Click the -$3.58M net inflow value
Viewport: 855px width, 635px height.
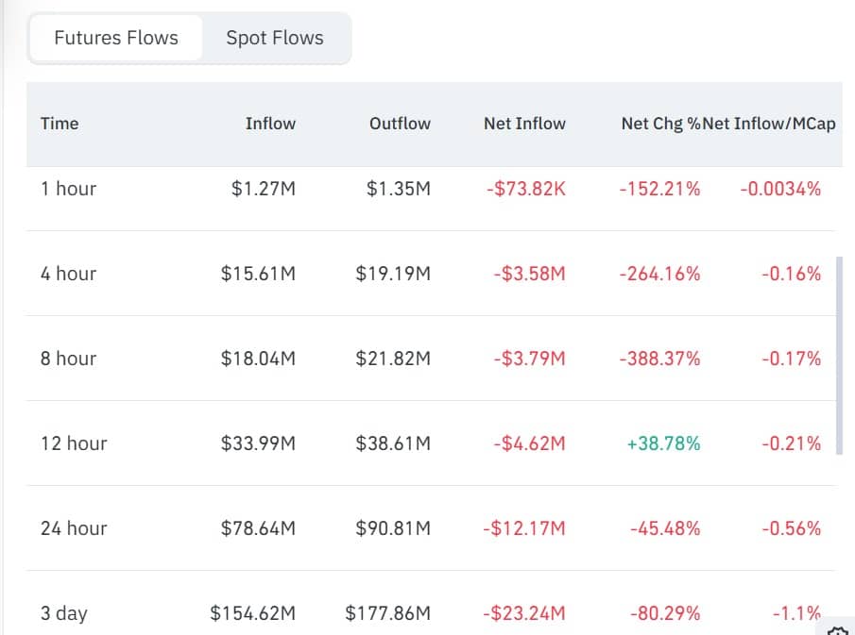(529, 274)
